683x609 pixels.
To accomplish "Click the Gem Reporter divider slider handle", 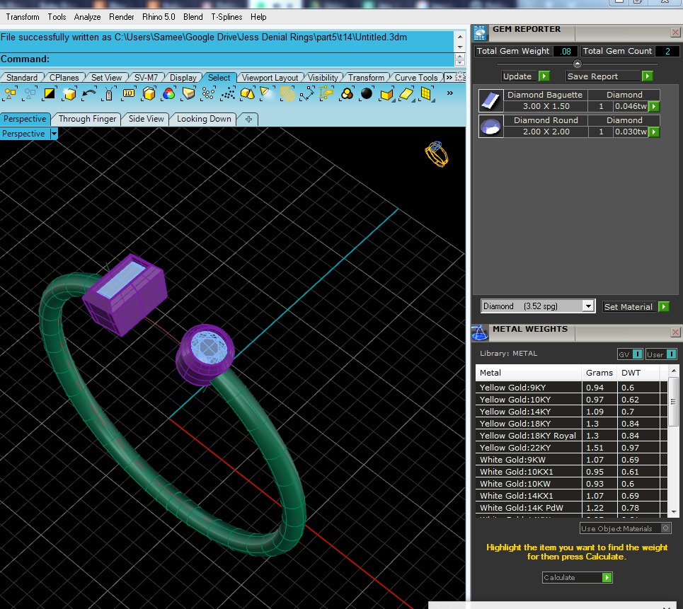I will (x=577, y=64).
